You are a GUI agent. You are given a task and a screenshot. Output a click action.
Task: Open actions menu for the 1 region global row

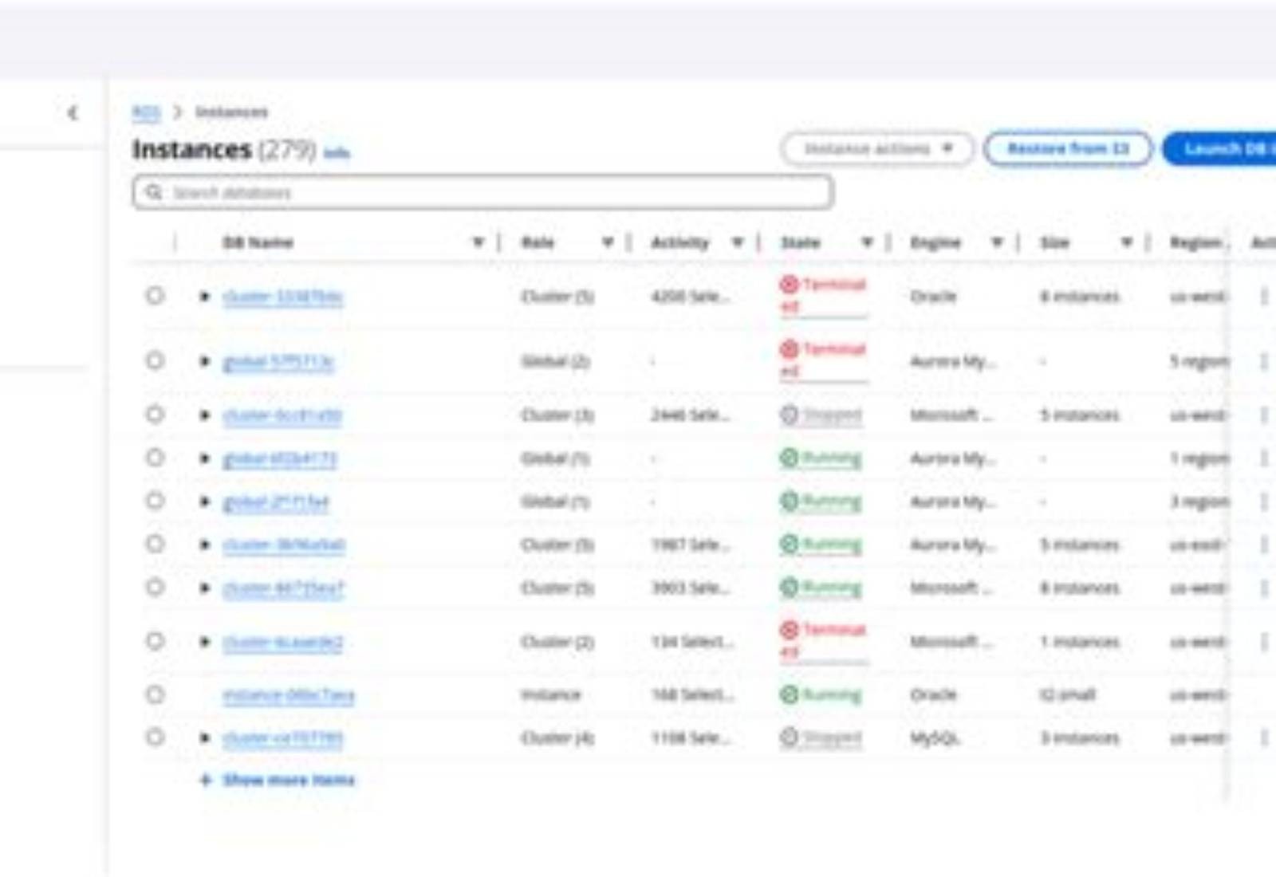pos(1264,458)
